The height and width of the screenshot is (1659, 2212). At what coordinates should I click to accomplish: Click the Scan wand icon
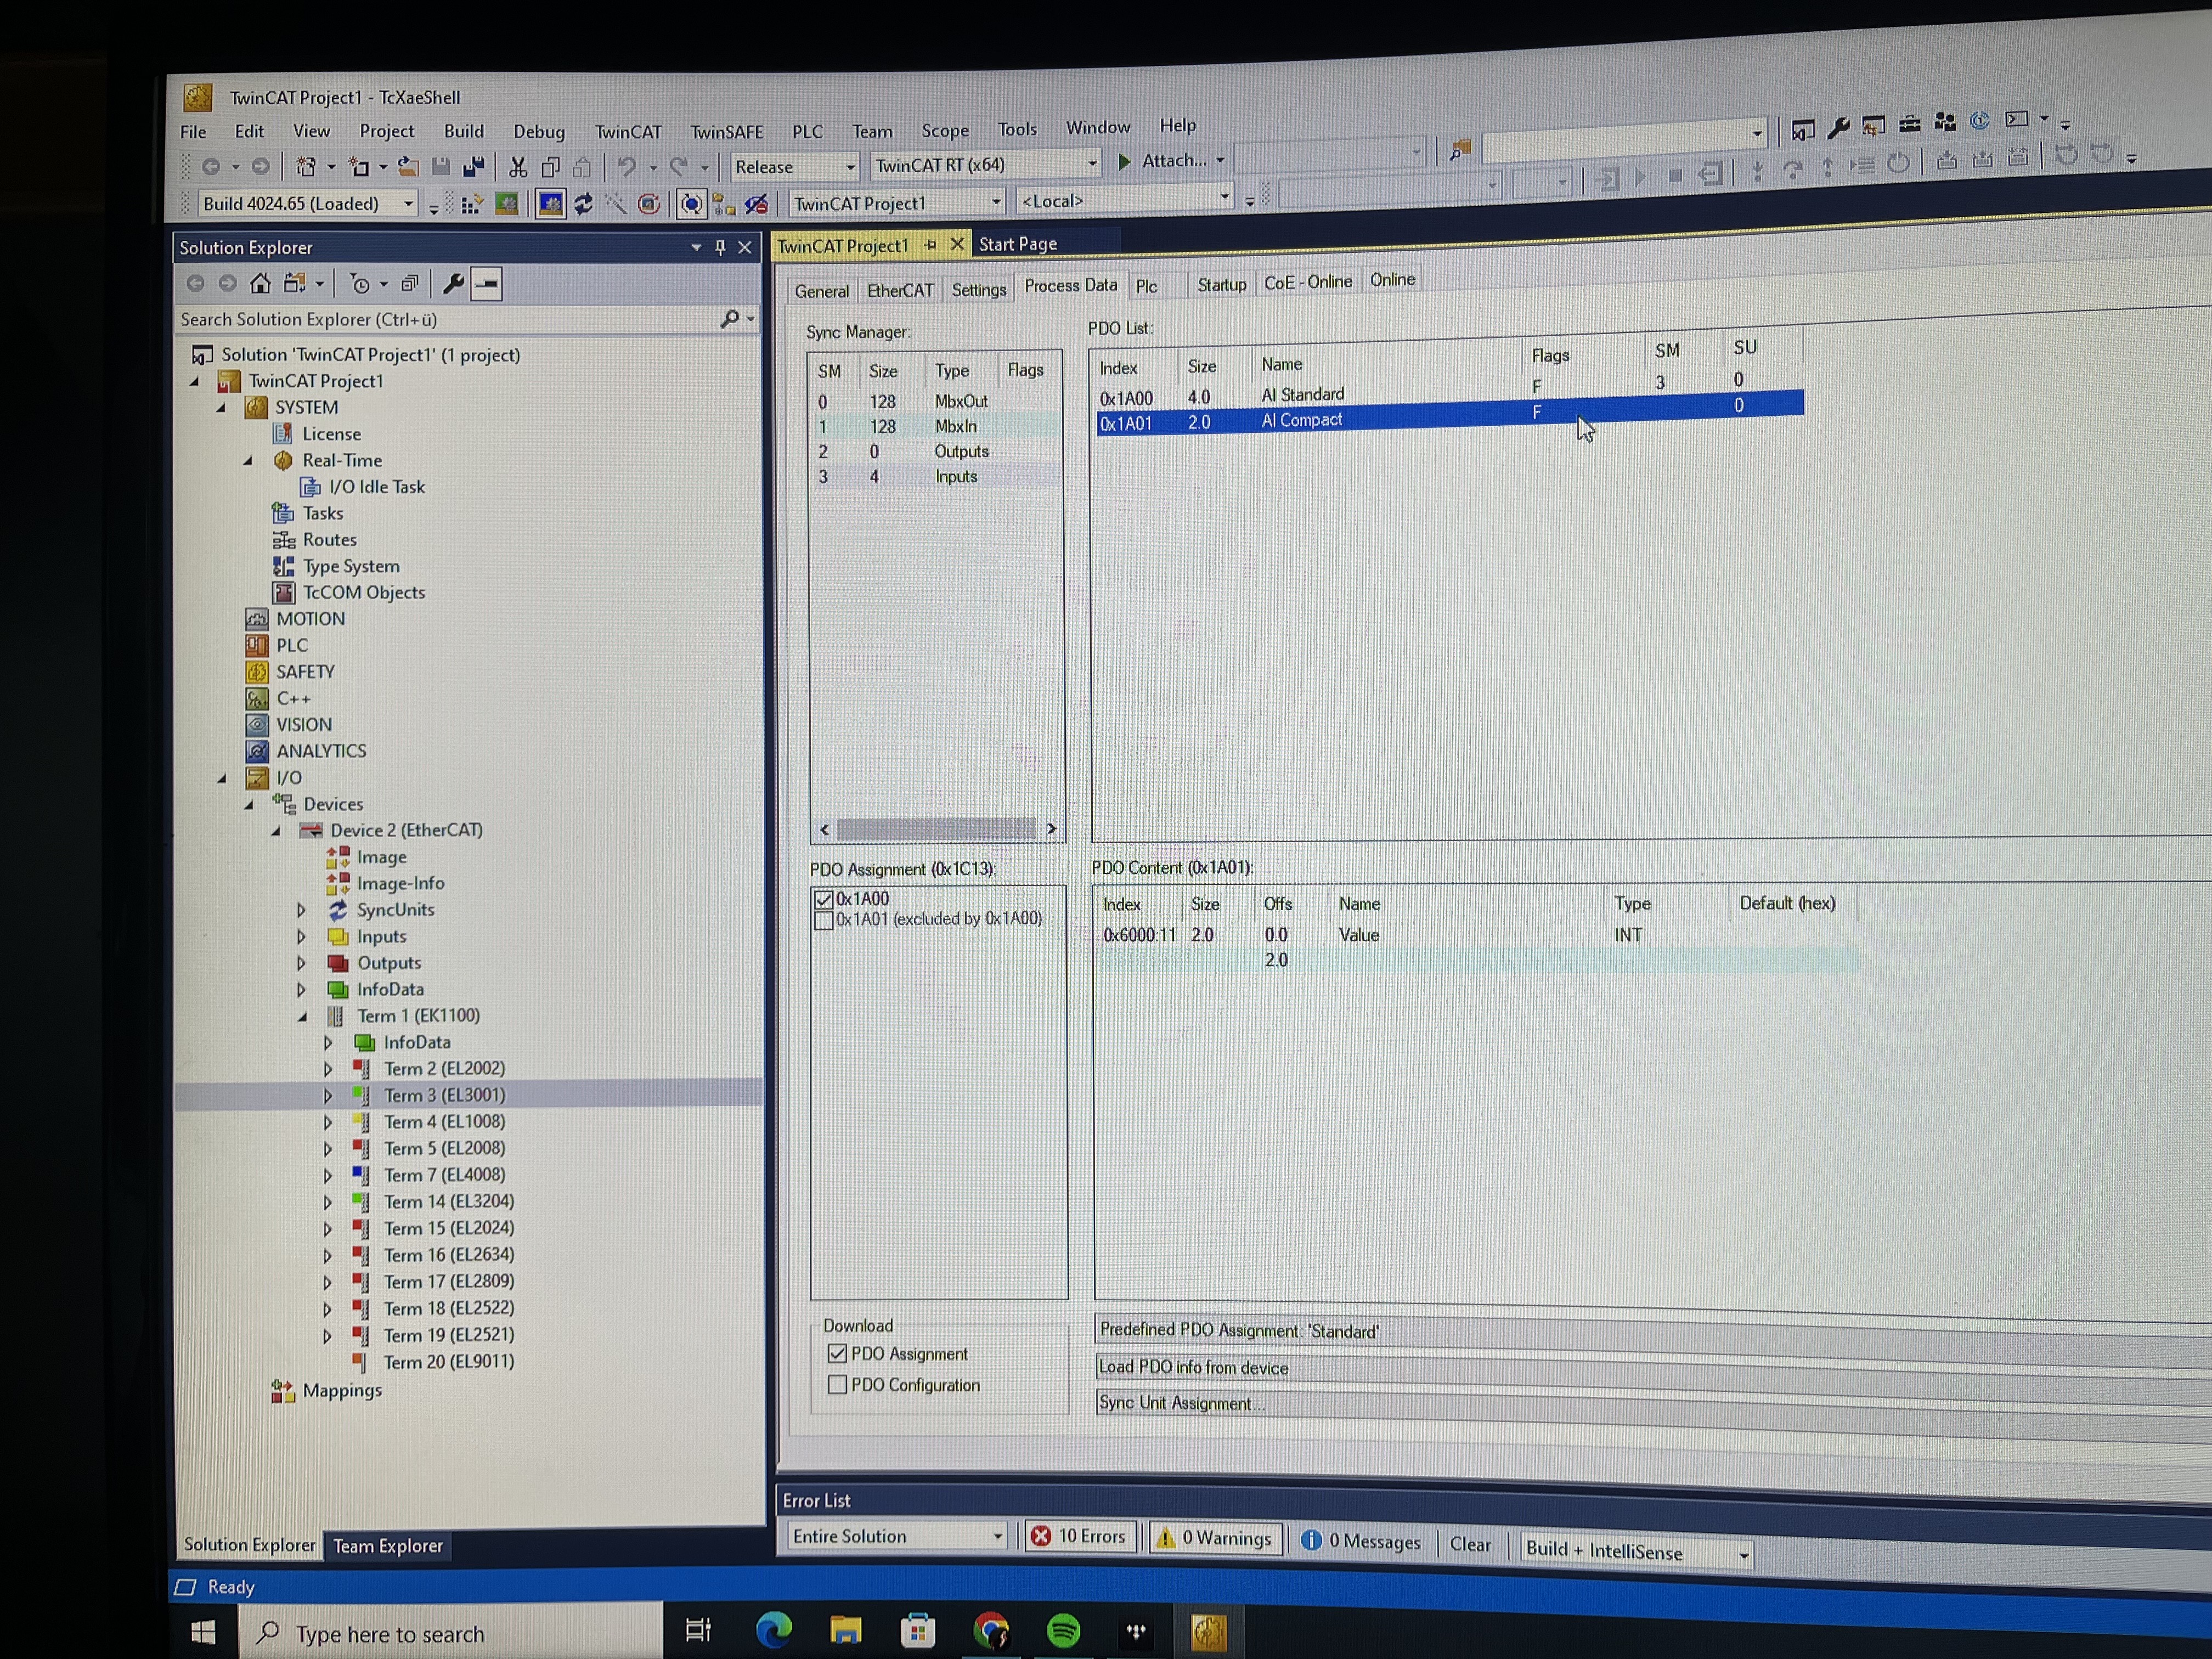pyautogui.click(x=616, y=205)
